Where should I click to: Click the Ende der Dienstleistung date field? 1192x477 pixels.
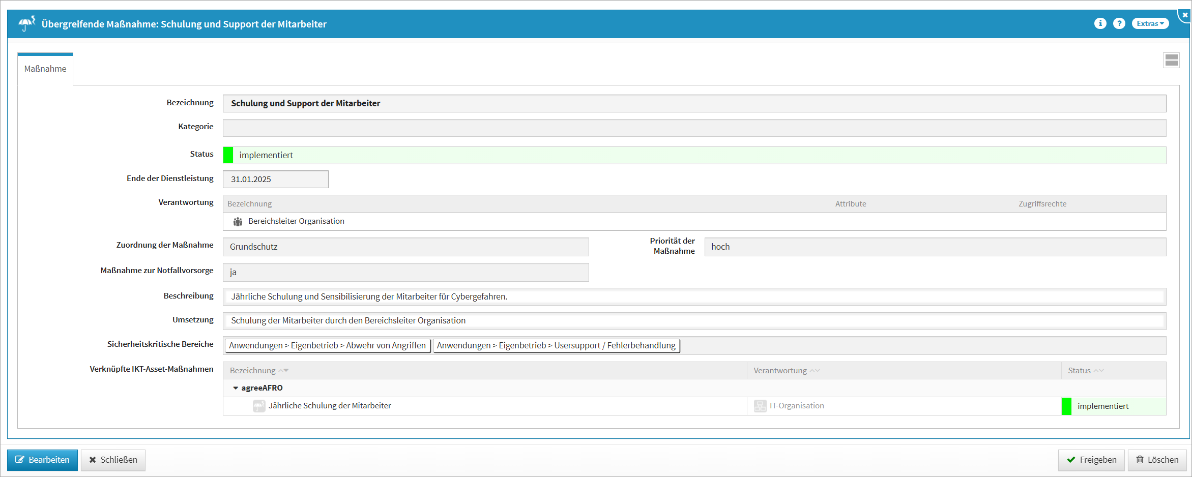tap(275, 179)
